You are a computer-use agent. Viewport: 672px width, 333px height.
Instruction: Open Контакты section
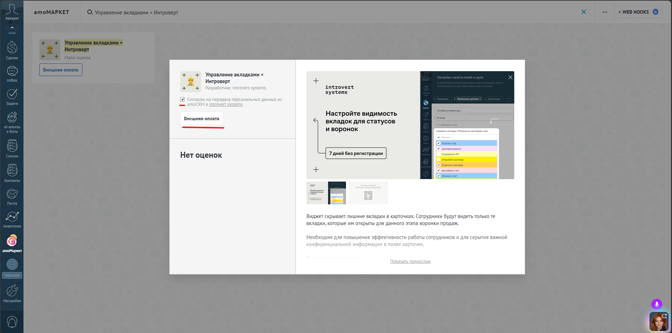[12, 173]
